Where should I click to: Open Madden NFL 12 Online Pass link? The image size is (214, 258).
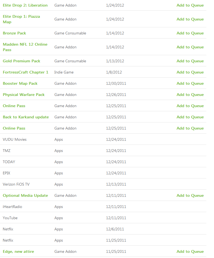tap(25, 47)
